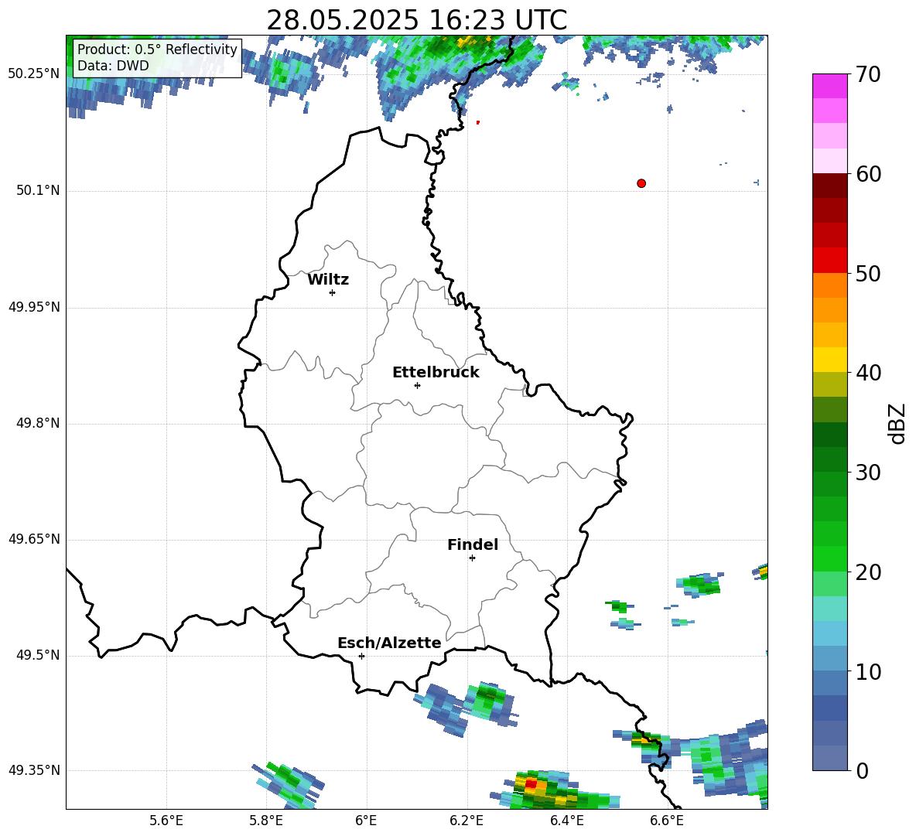This screenshot has width=916, height=836.
Task: Click the Wiltz location cross marker
Action: pos(333,292)
